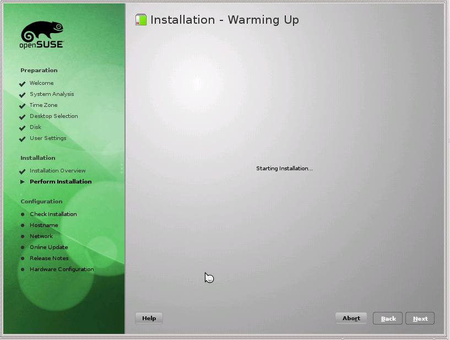Click the installation icon beside the title
450x340 pixels.
(x=141, y=20)
